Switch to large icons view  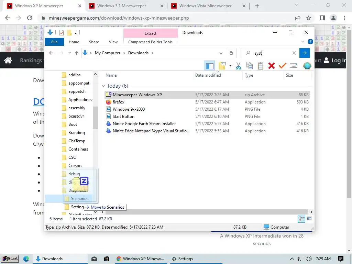pos(309,218)
